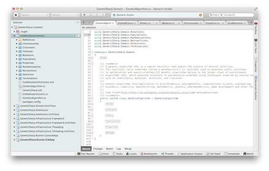Image resolution: width=269 pixels, height=171 pixels.
Task: Select GeneticSharp.Runner.ConsoleApp project
Action: tap(39, 135)
